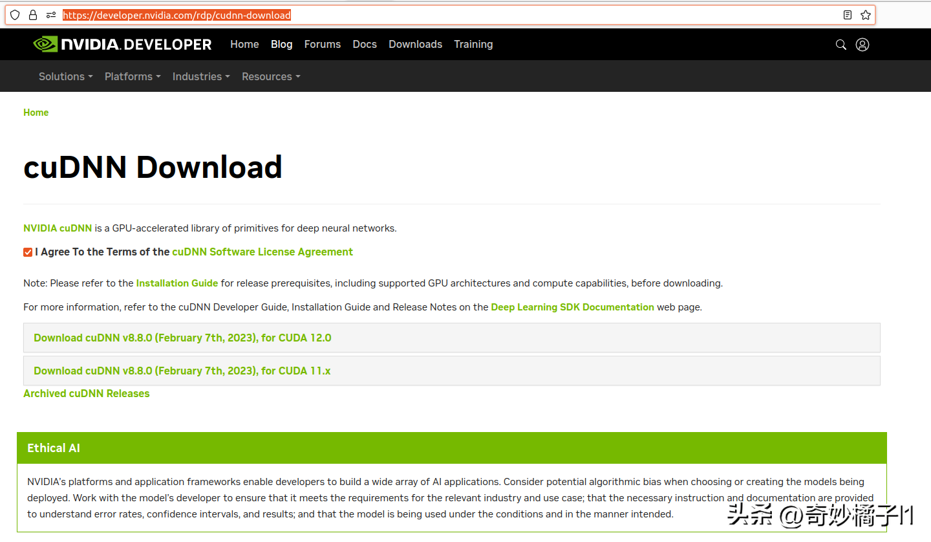Viewport: 931px width, 542px height.
Task: Open the Home item in the top navigation
Action: coord(244,44)
